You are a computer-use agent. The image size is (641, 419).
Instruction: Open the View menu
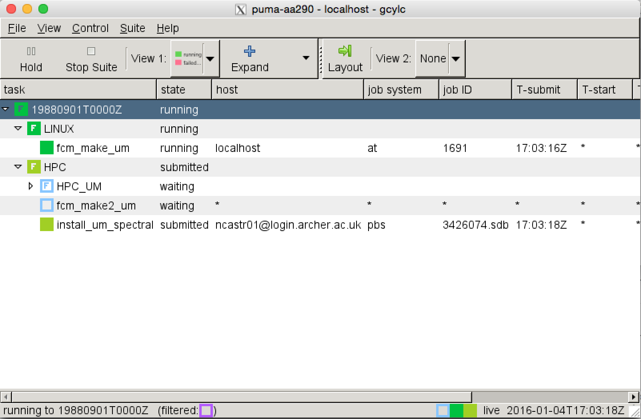[x=49, y=28]
